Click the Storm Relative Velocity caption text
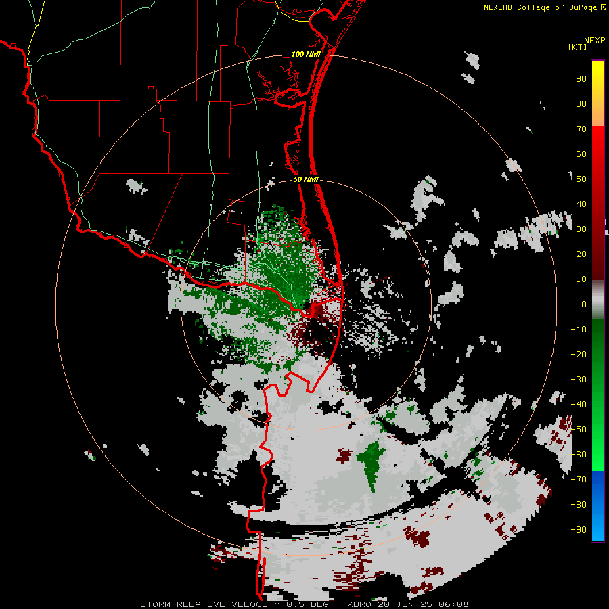Viewport: 609px width, 609px height. [x=304, y=604]
